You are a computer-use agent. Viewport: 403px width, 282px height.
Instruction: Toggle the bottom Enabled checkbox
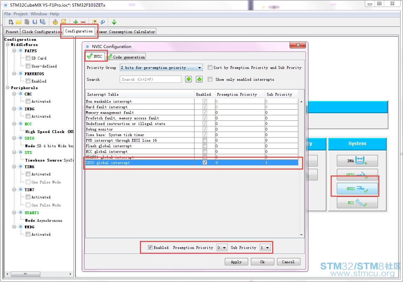pyautogui.click(x=150, y=247)
